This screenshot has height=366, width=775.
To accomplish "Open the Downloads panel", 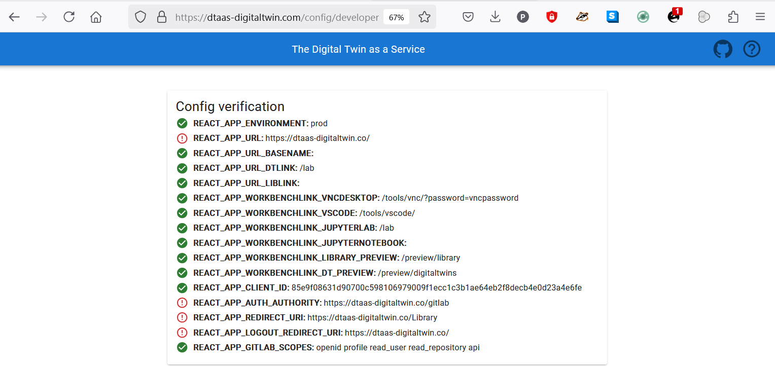I will pyautogui.click(x=495, y=16).
